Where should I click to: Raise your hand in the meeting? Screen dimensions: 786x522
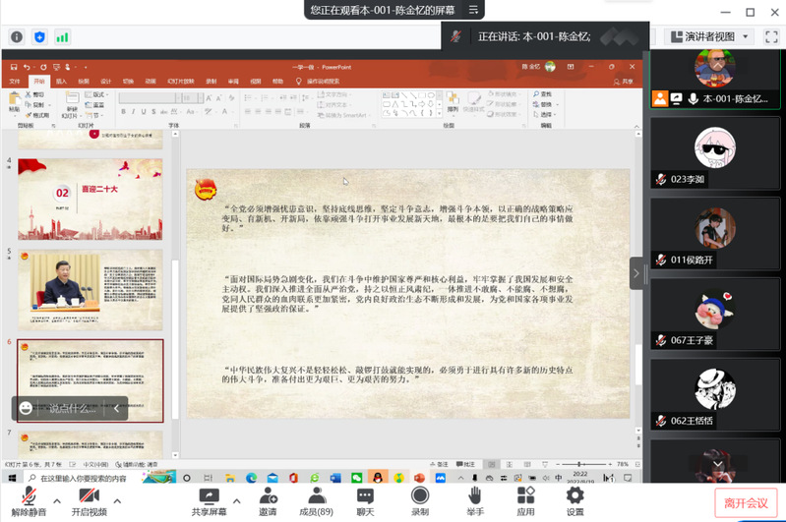pos(475,500)
